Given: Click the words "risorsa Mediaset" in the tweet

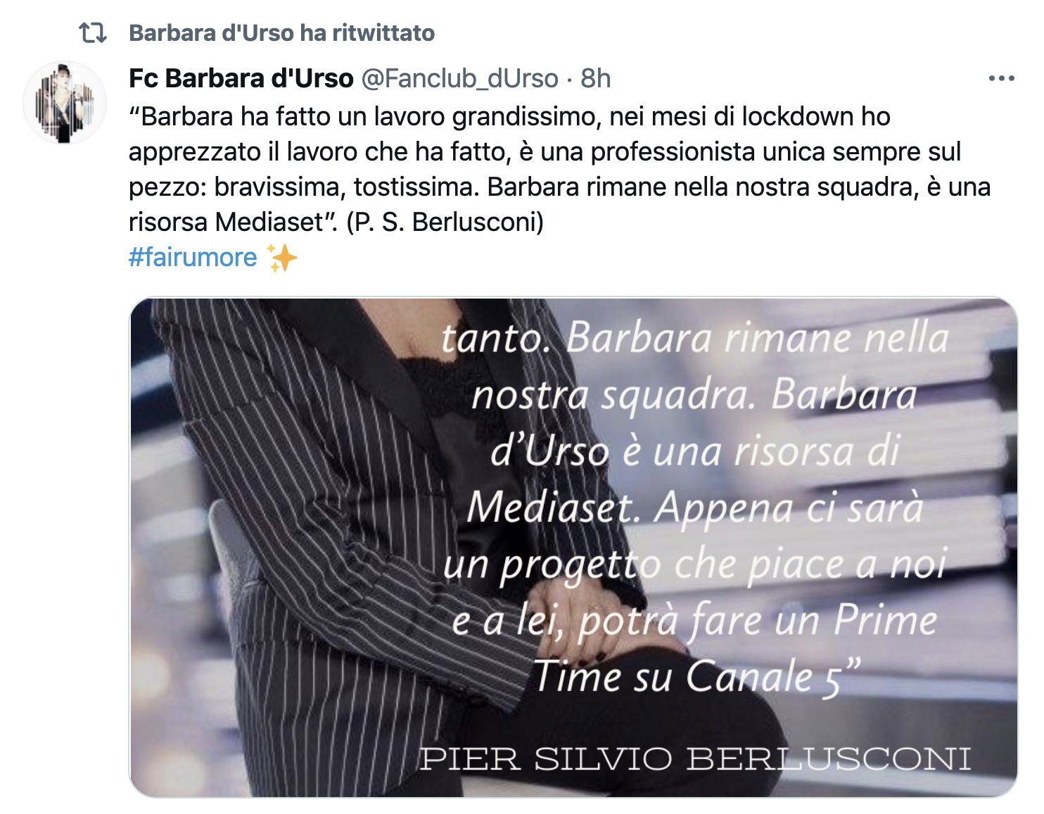Looking at the screenshot, I should click(x=225, y=223).
